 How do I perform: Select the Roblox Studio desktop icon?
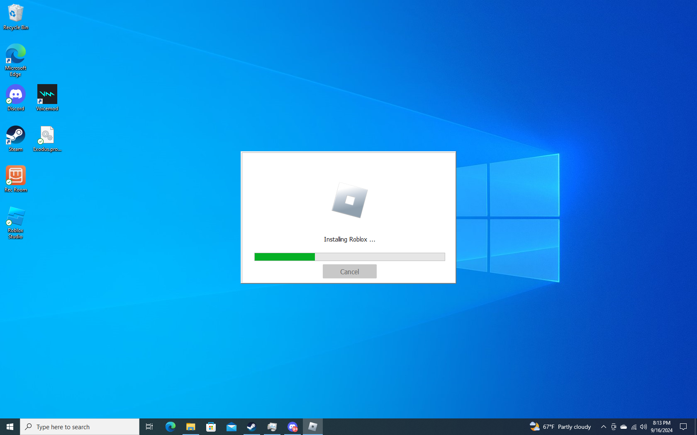16,223
